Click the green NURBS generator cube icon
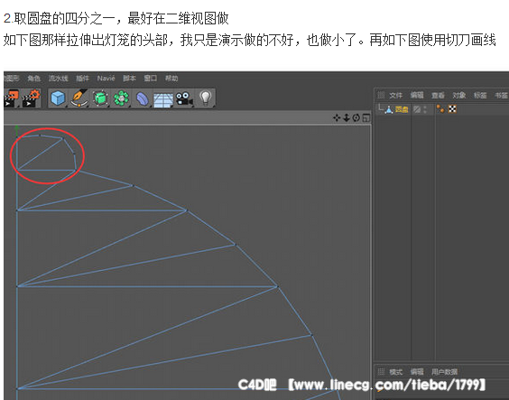This screenshot has height=400, width=509. point(100,98)
